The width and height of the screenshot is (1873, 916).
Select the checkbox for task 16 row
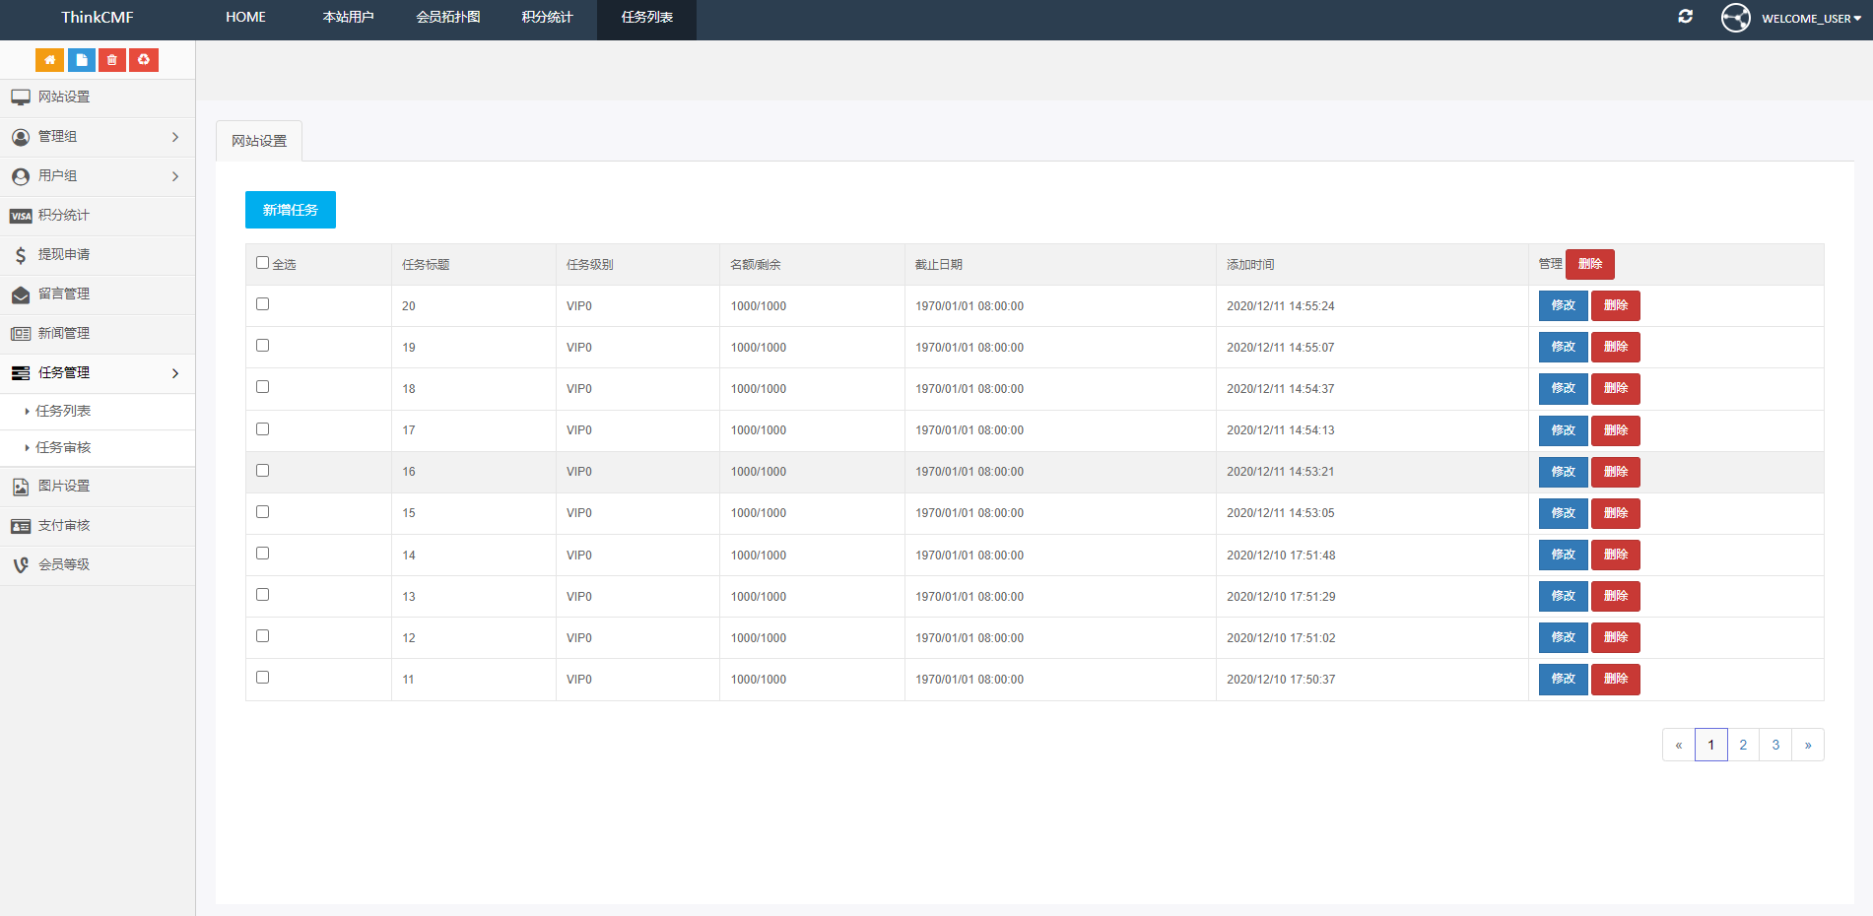pyautogui.click(x=263, y=471)
